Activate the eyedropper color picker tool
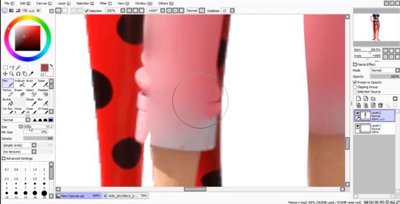 point(31,74)
